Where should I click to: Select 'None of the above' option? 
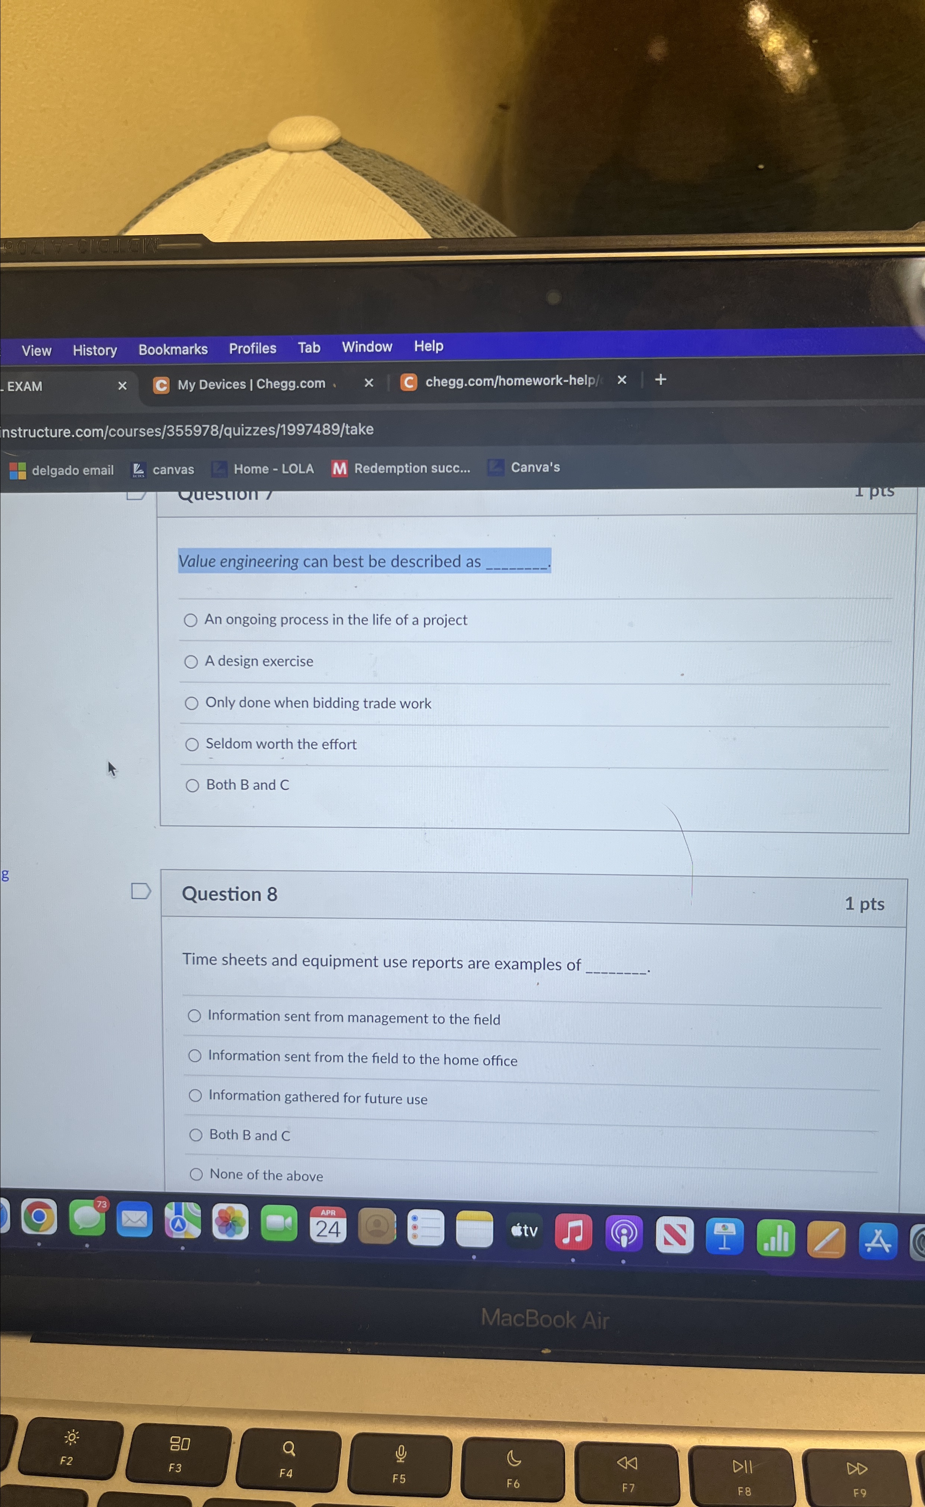(196, 1174)
